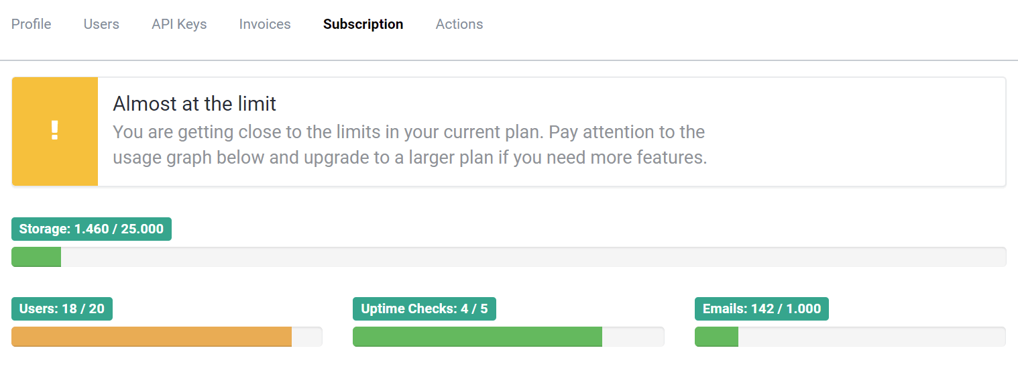Open the Invoices tab

[265, 24]
